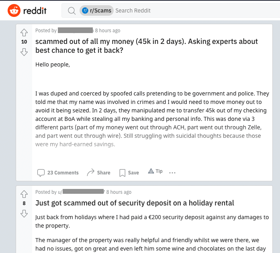The image size is (280, 253).
Task: Click the 8 hours ago timestamp on first post
Action: (x=108, y=31)
